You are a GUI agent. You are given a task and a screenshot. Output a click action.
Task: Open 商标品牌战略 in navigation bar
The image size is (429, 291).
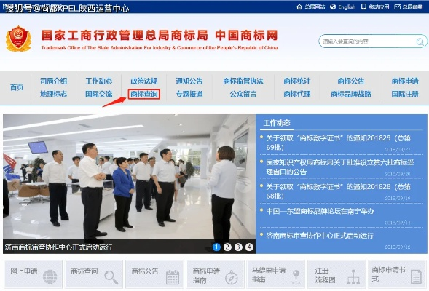[x=351, y=94]
